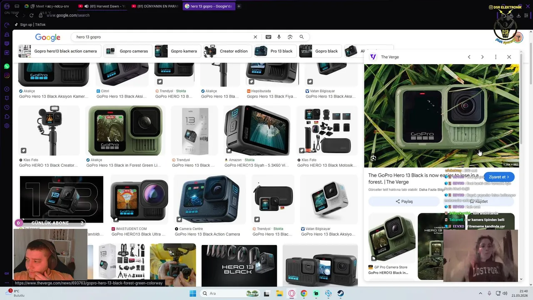The height and width of the screenshot is (300, 533).
Task: Click the Paylaş share button
Action: coord(403,201)
